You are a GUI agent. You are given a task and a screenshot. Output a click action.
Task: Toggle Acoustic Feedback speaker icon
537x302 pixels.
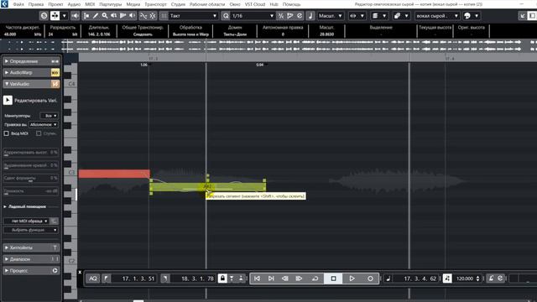[x=76, y=16]
